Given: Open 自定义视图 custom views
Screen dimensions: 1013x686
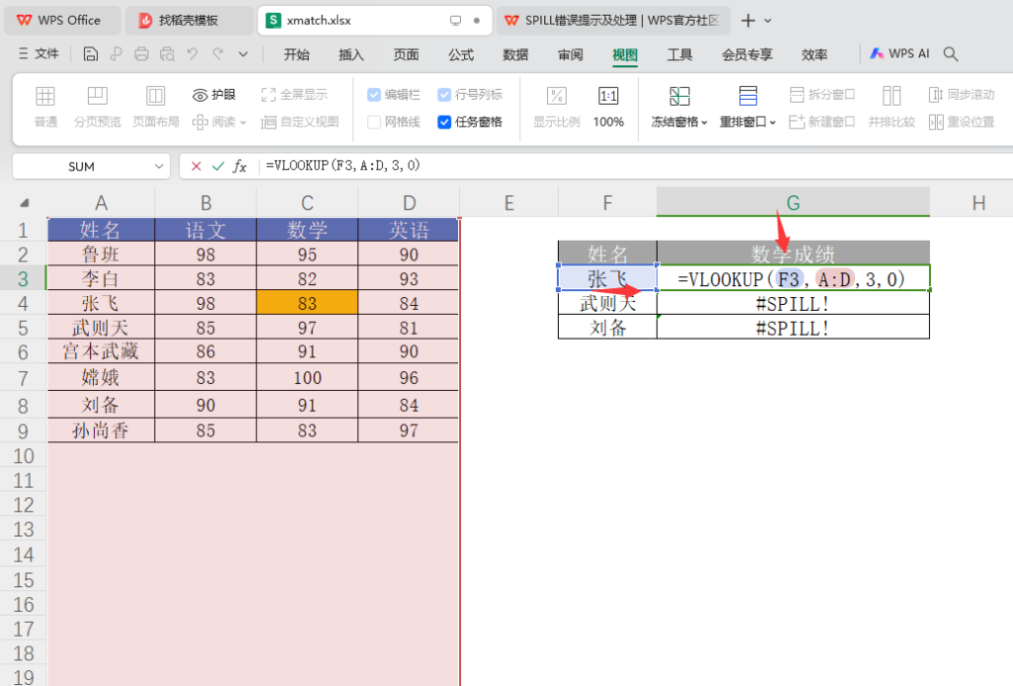Looking at the screenshot, I should pyautogui.click(x=300, y=122).
